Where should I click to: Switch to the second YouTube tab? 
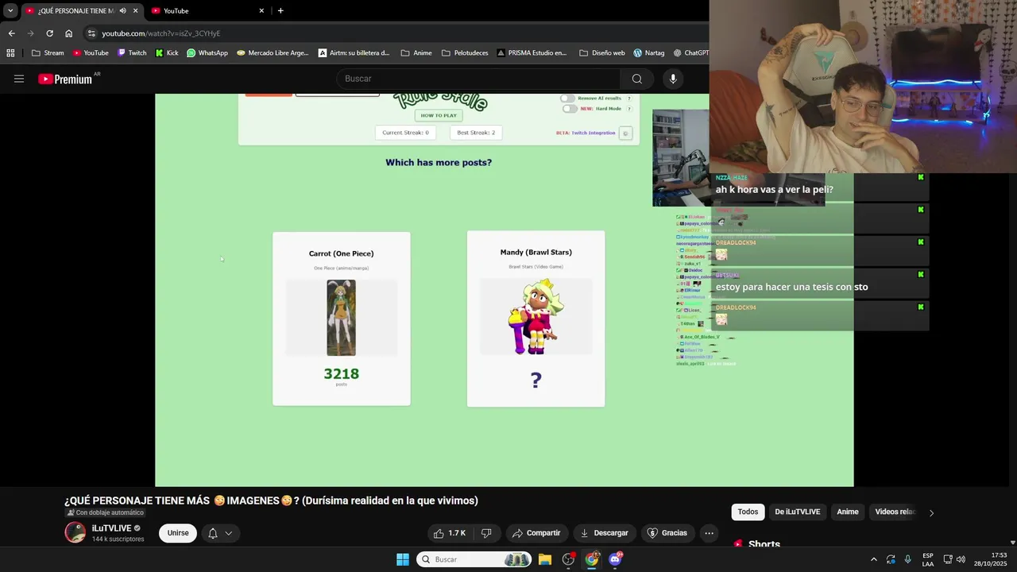[207, 10]
